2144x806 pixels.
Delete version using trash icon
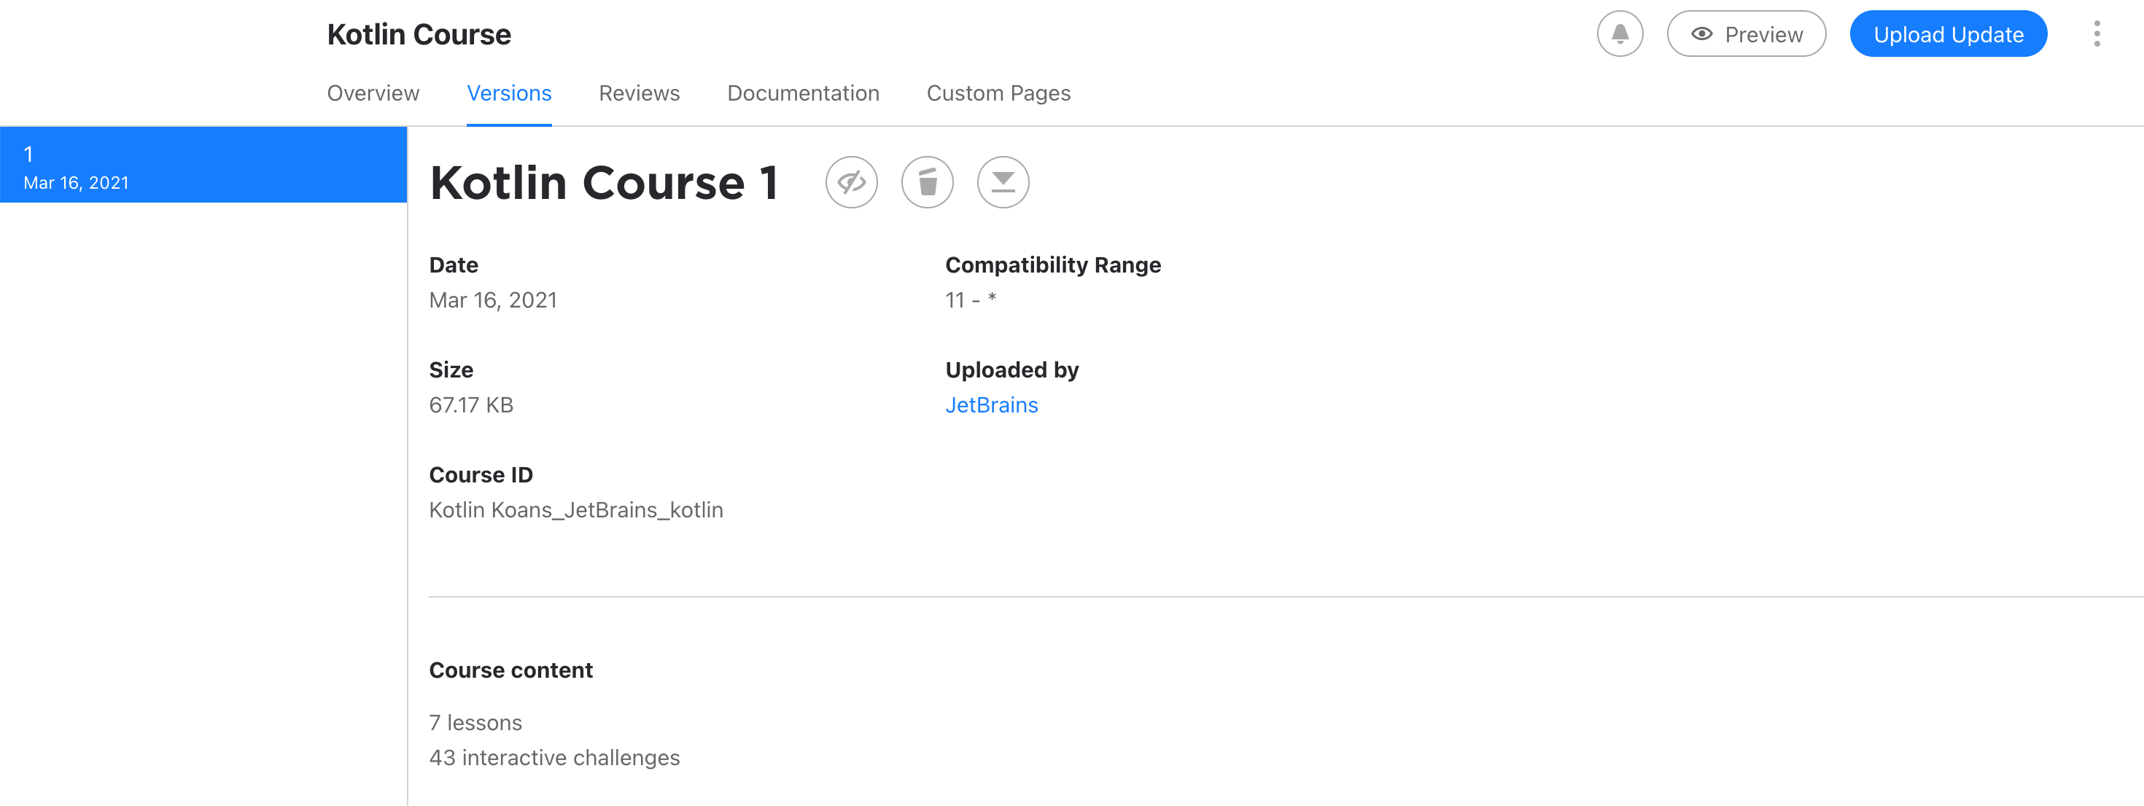pyautogui.click(x=926, y=182)
